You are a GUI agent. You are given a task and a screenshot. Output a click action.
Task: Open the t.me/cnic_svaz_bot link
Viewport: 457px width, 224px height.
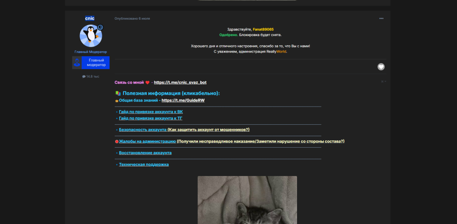click(180, 83)
